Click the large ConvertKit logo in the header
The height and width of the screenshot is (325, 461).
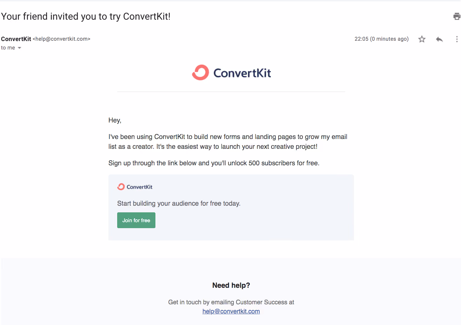tap(232, 73)
